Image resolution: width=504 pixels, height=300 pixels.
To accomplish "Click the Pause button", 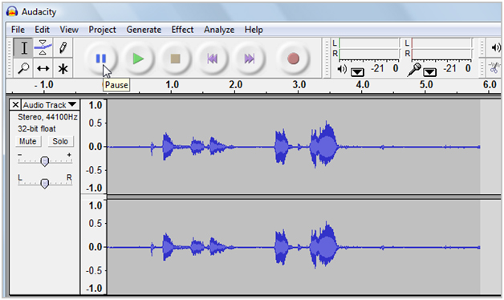I will click(x=101, y=59).
